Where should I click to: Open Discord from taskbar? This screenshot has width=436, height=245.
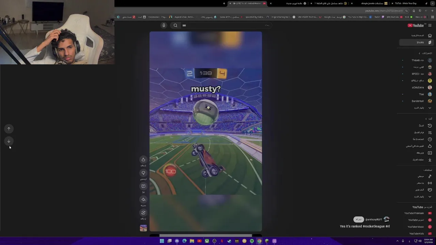coord(177,241)
